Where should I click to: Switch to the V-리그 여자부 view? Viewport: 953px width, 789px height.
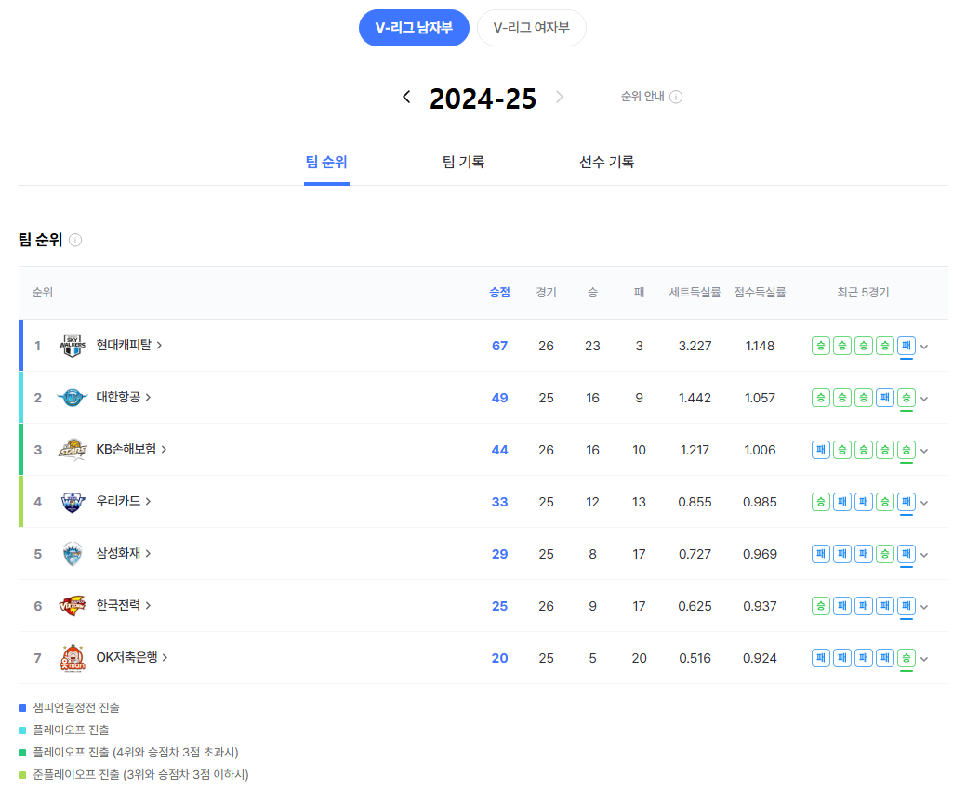pyautogui.click(x=531, y=27)
